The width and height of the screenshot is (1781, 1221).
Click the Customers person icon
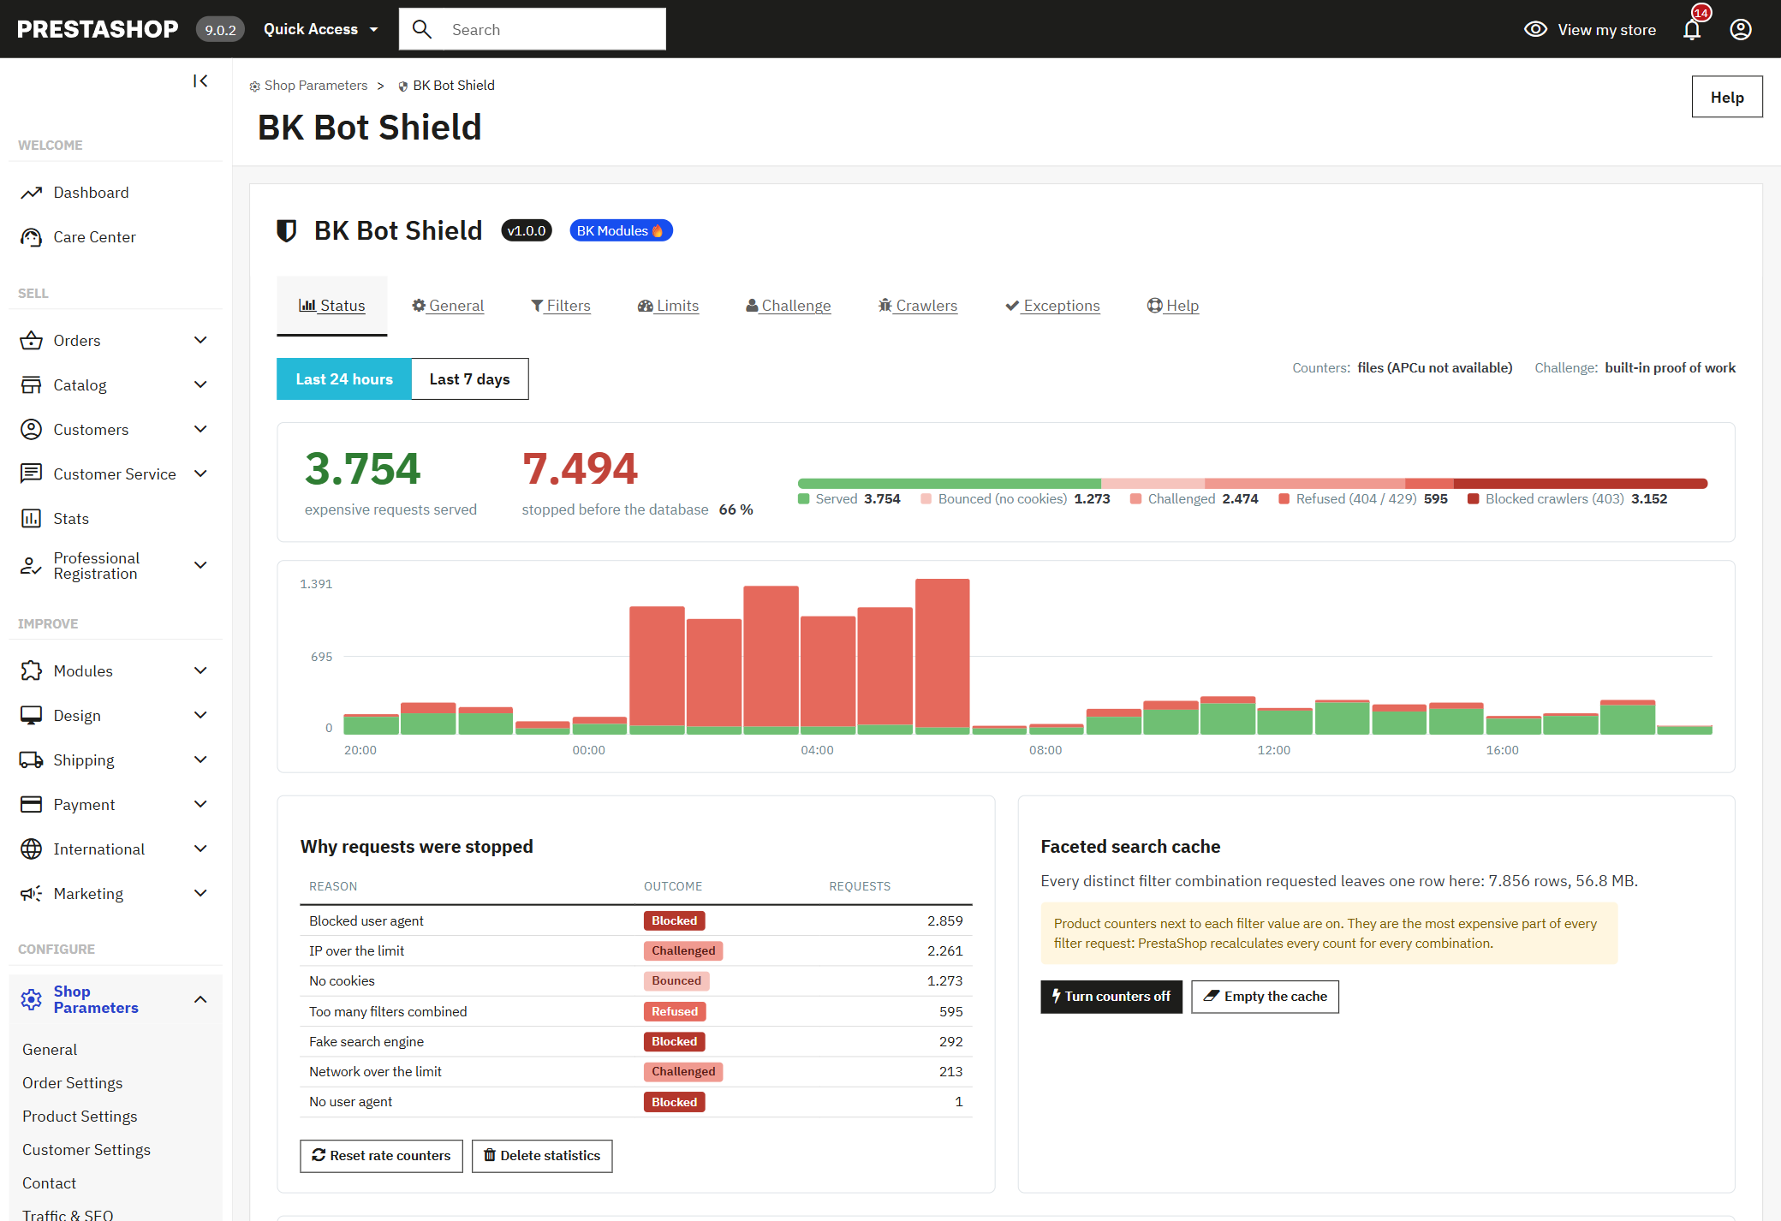(x=32, y=430)
